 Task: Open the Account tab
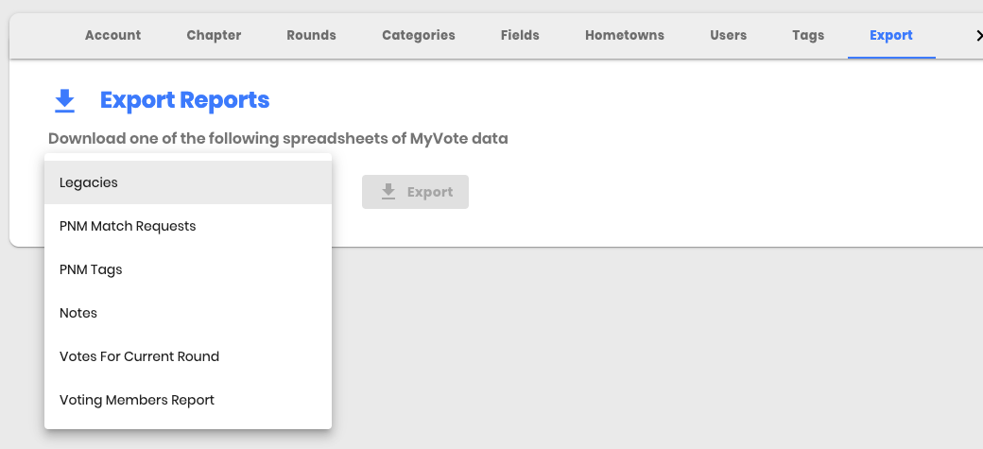[112, 36]
